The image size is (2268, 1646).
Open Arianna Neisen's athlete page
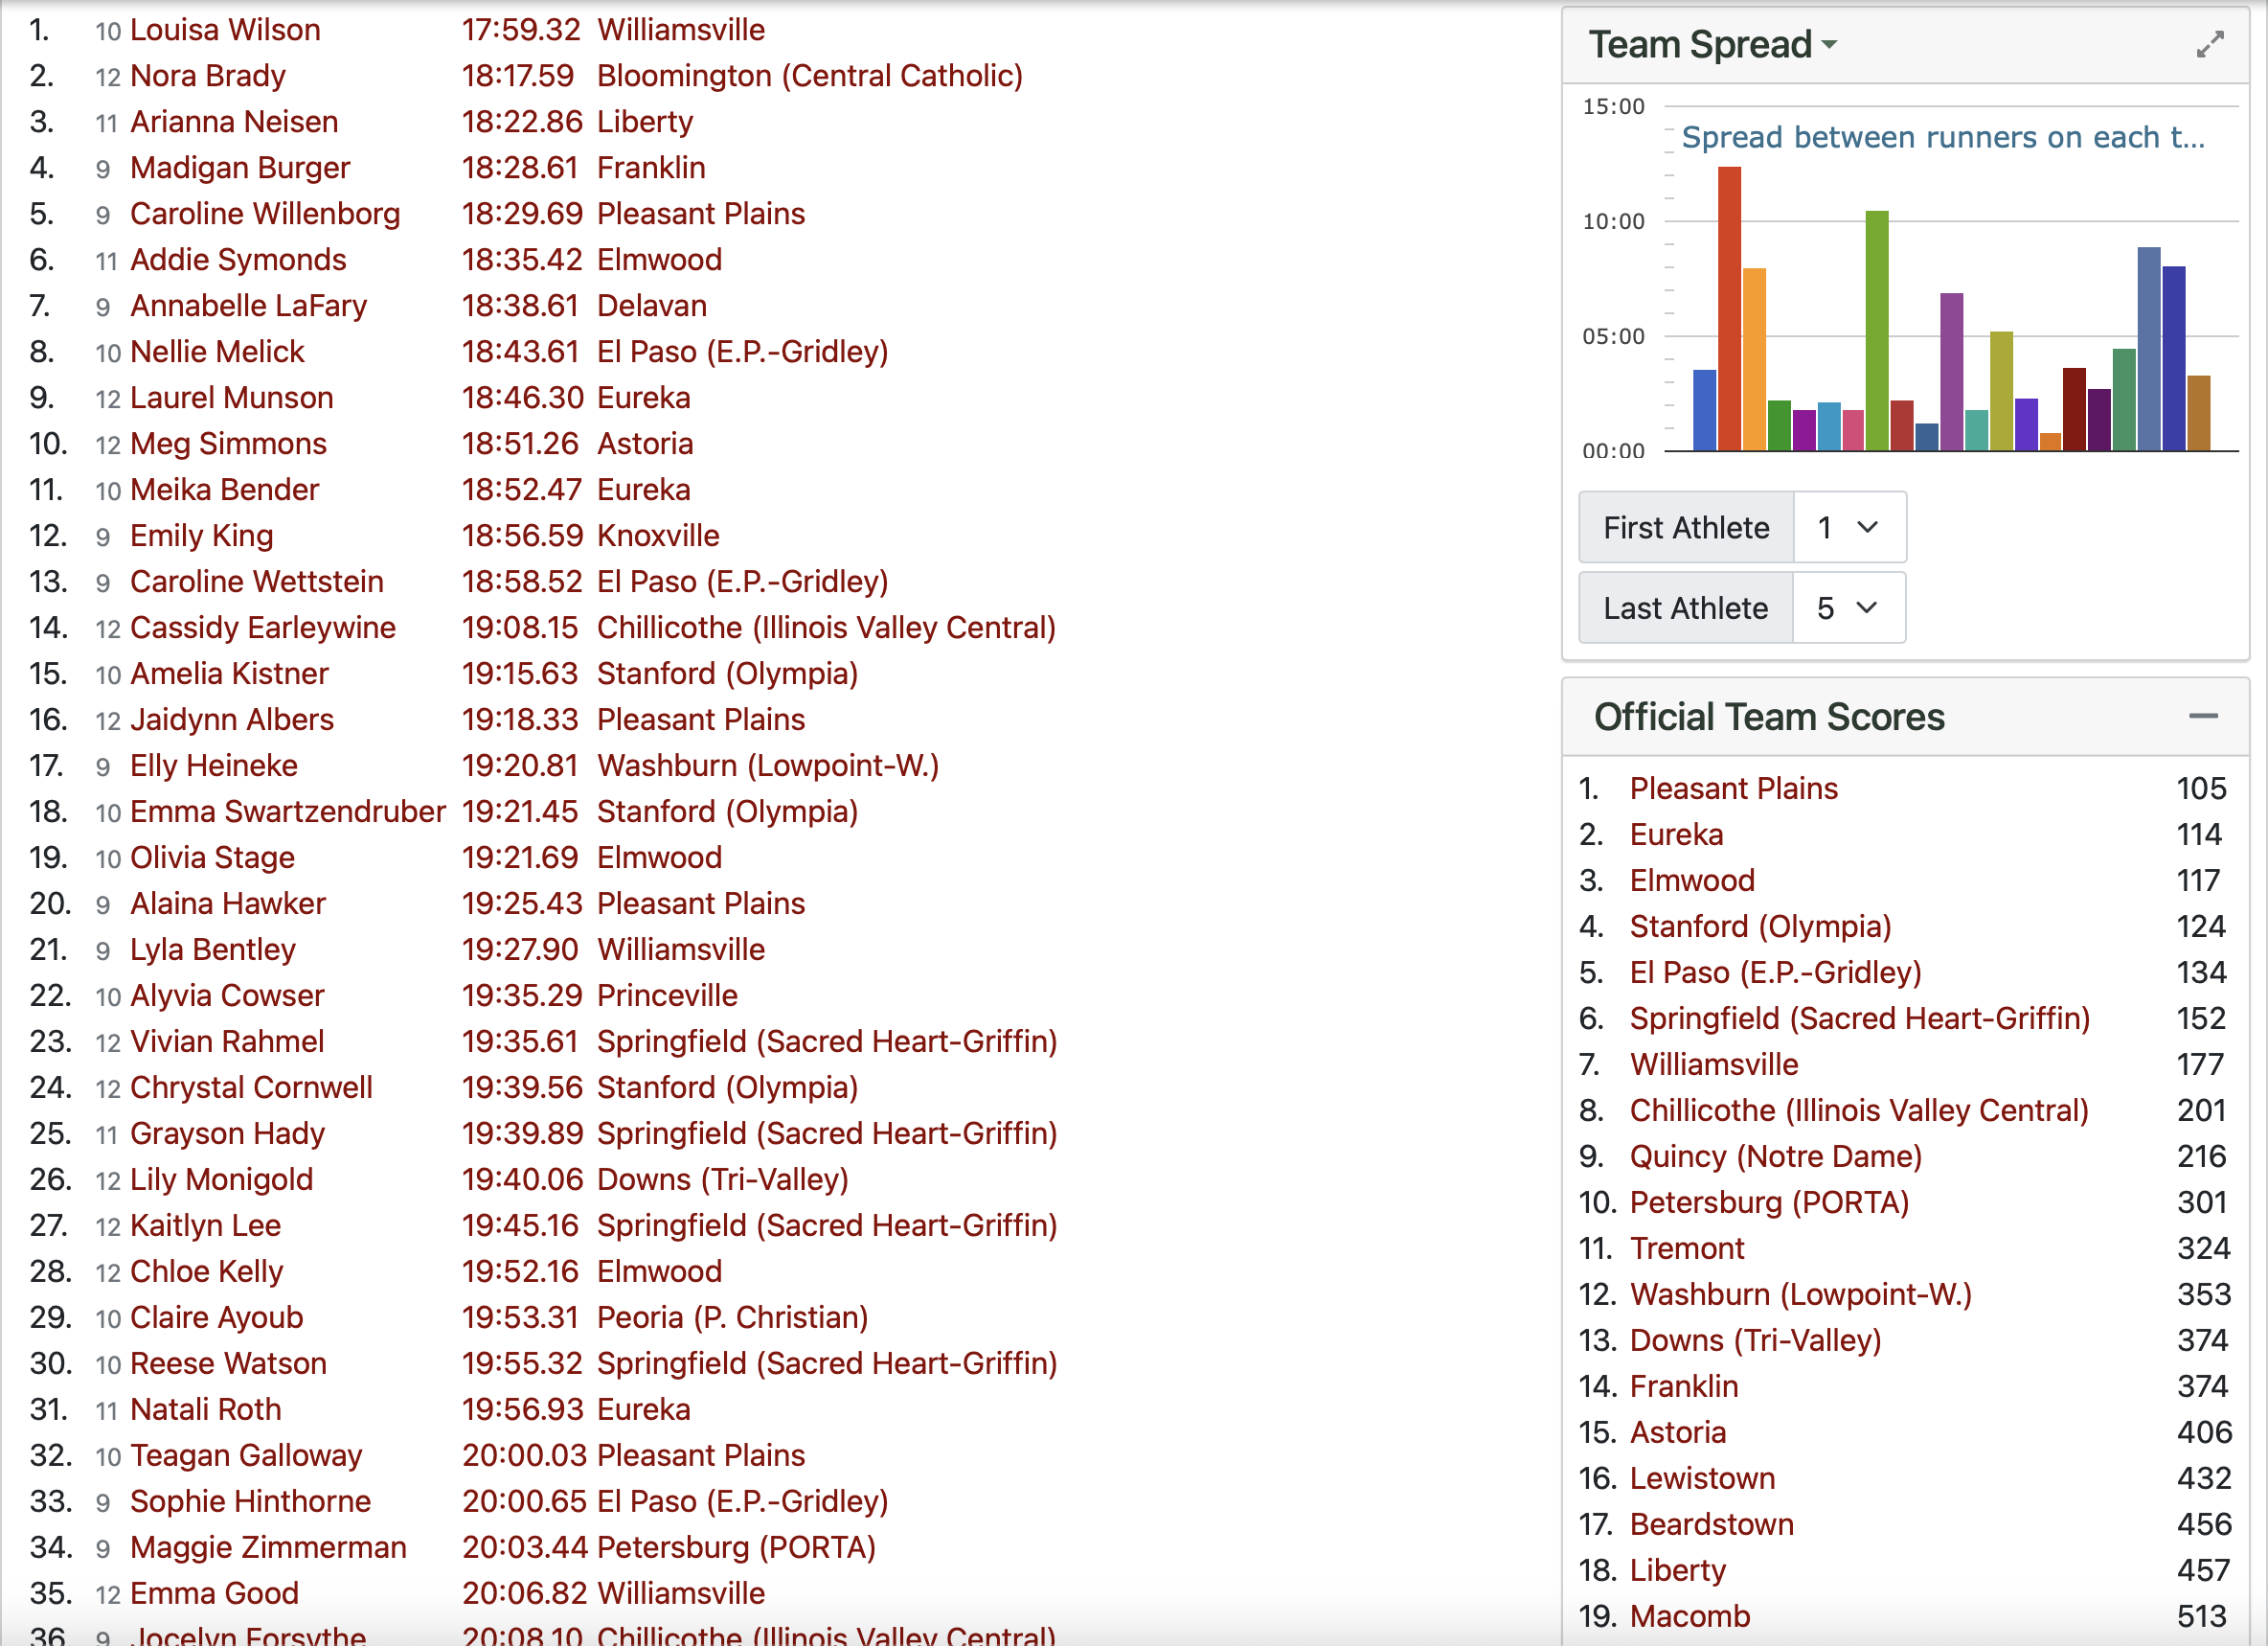pyautogui.click(x=234, y=122)
